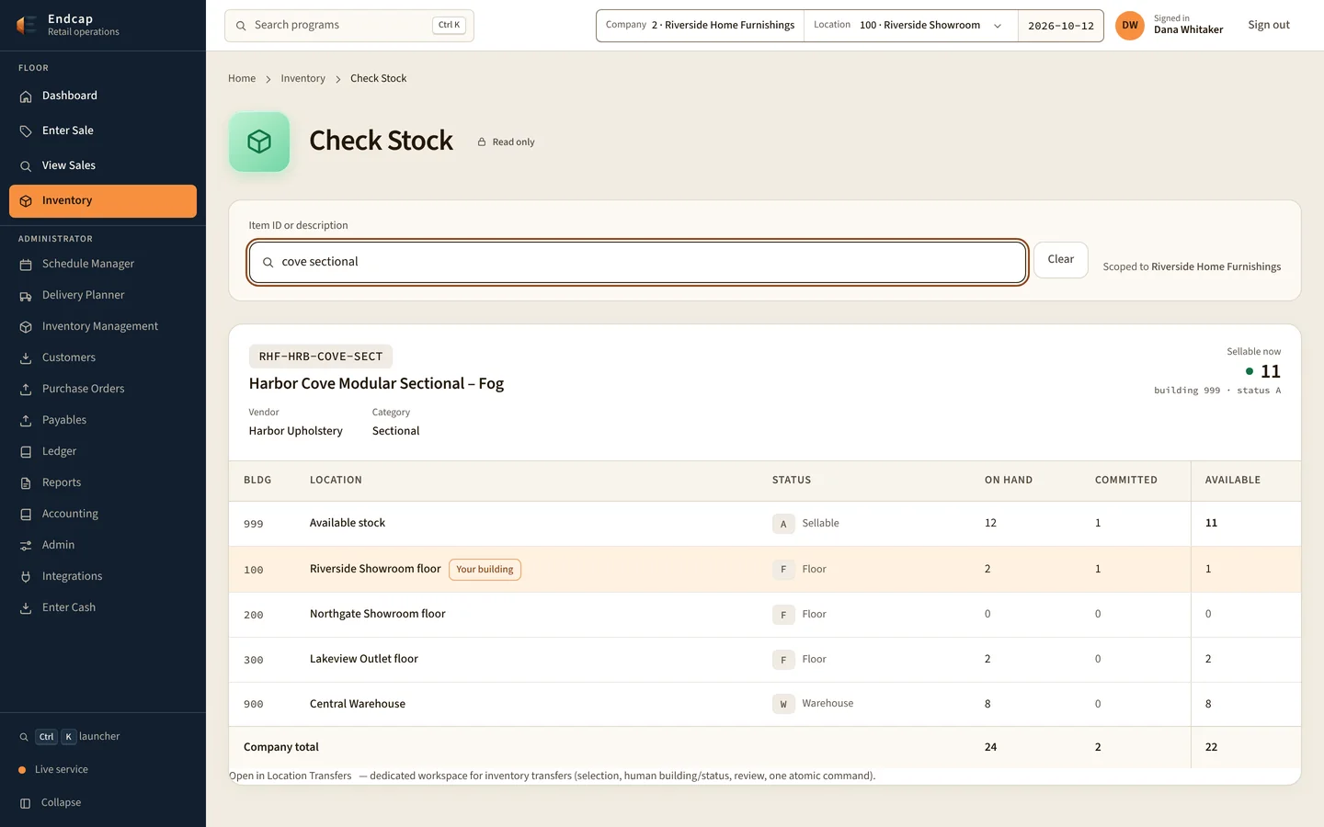Click the Available stock row
Image resolution: width=1324 pixels, height=827 pixels.
point(765,524)
